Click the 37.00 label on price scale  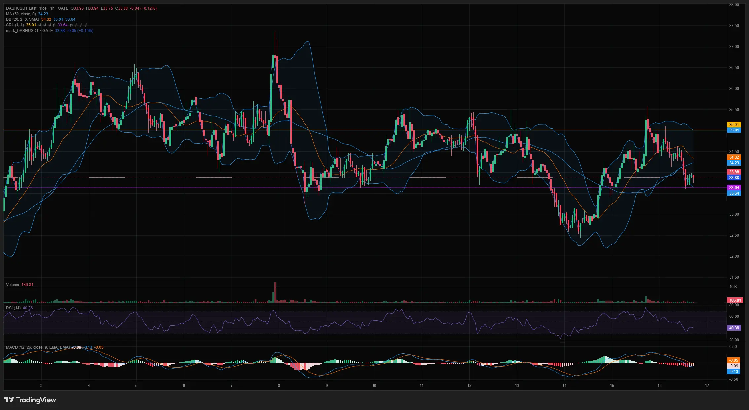point(734,47)
